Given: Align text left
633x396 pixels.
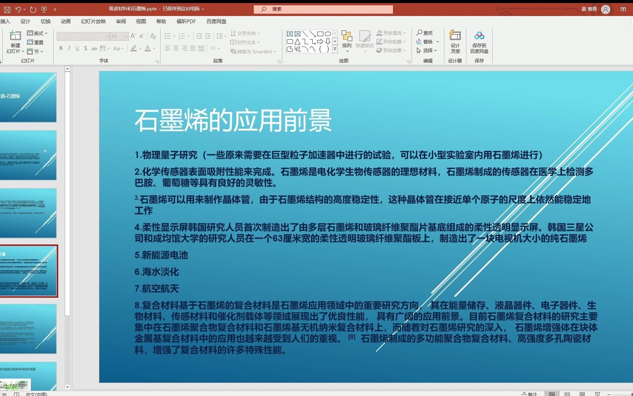Looking at the screenshot, I should pos(167,48).
